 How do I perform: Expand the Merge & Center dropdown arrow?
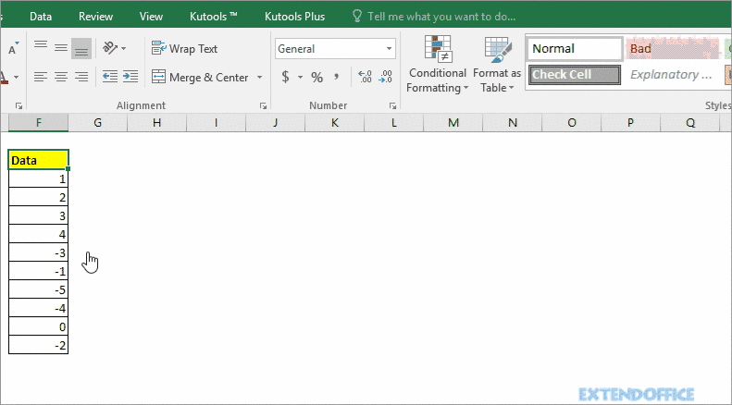(x=259, y=78)
